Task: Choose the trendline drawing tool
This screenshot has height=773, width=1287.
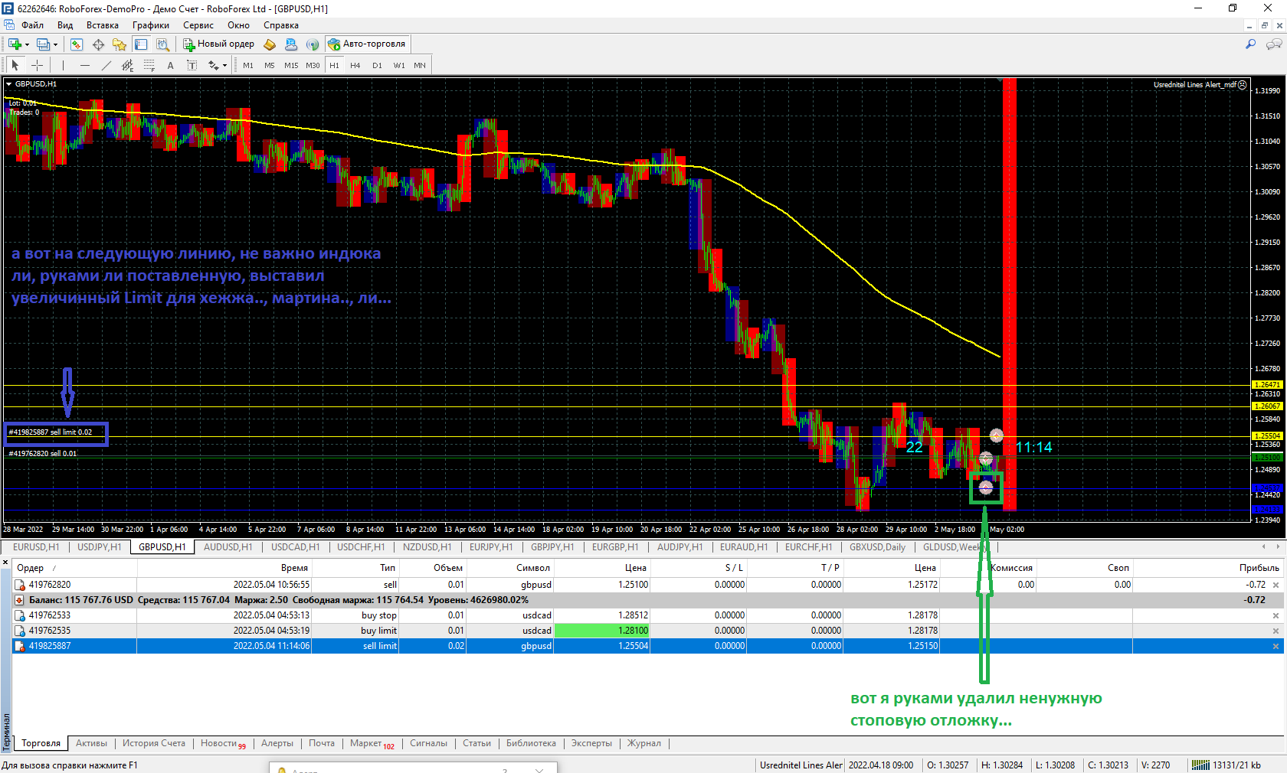Action: point(106,66)
